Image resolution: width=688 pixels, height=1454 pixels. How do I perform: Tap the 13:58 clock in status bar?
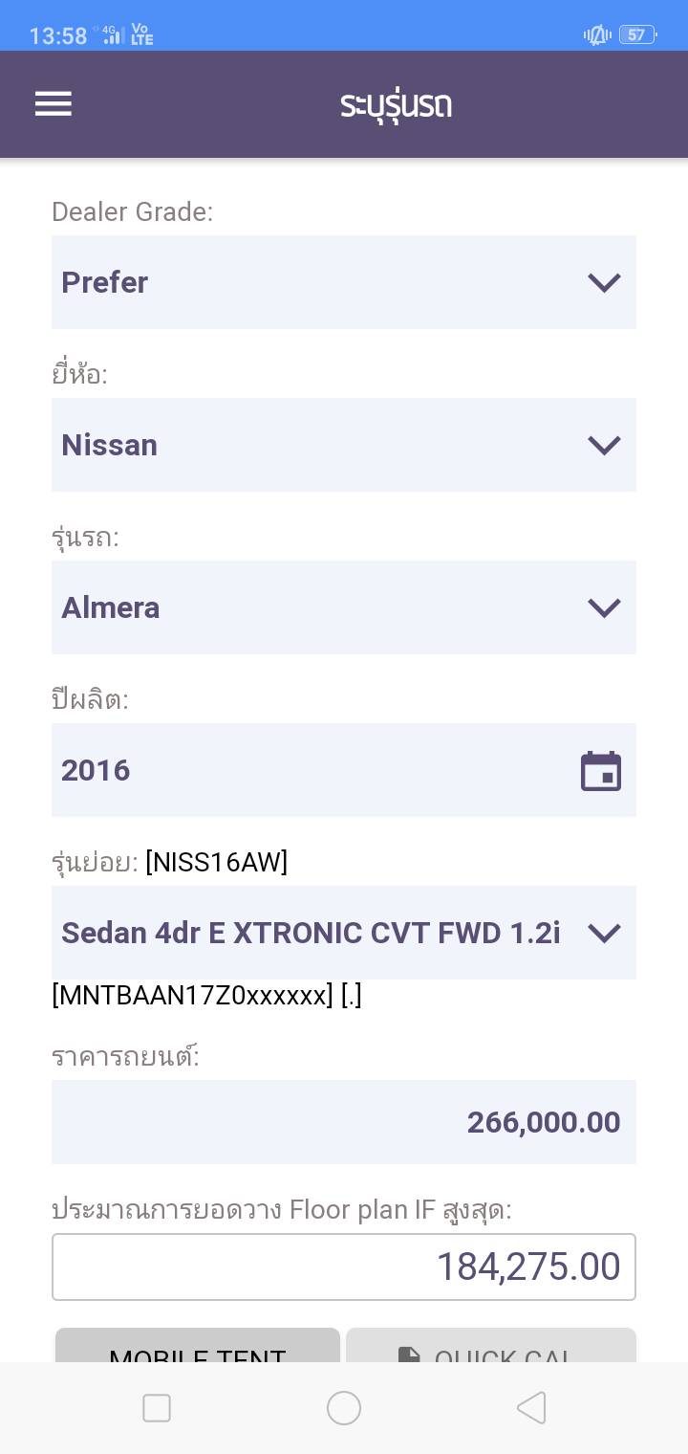(58, 36)
